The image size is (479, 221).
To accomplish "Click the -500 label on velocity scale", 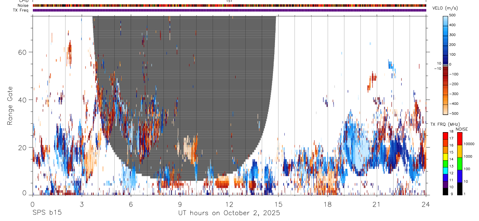I will point(454,114).
